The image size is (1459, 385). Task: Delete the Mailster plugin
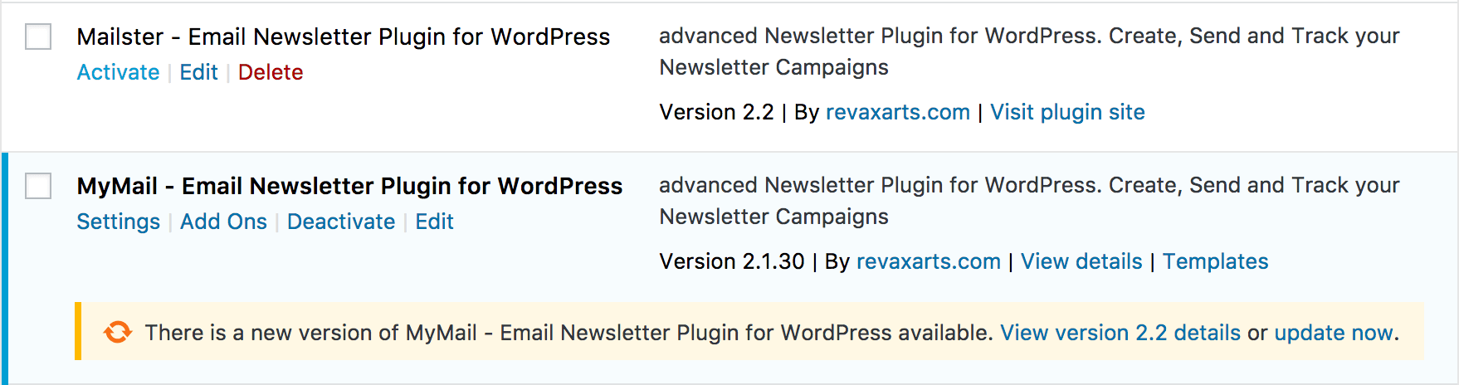point(271,72)
